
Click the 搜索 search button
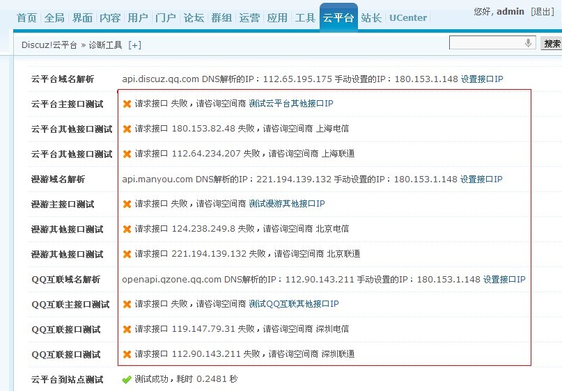click(x=552, y=43)
